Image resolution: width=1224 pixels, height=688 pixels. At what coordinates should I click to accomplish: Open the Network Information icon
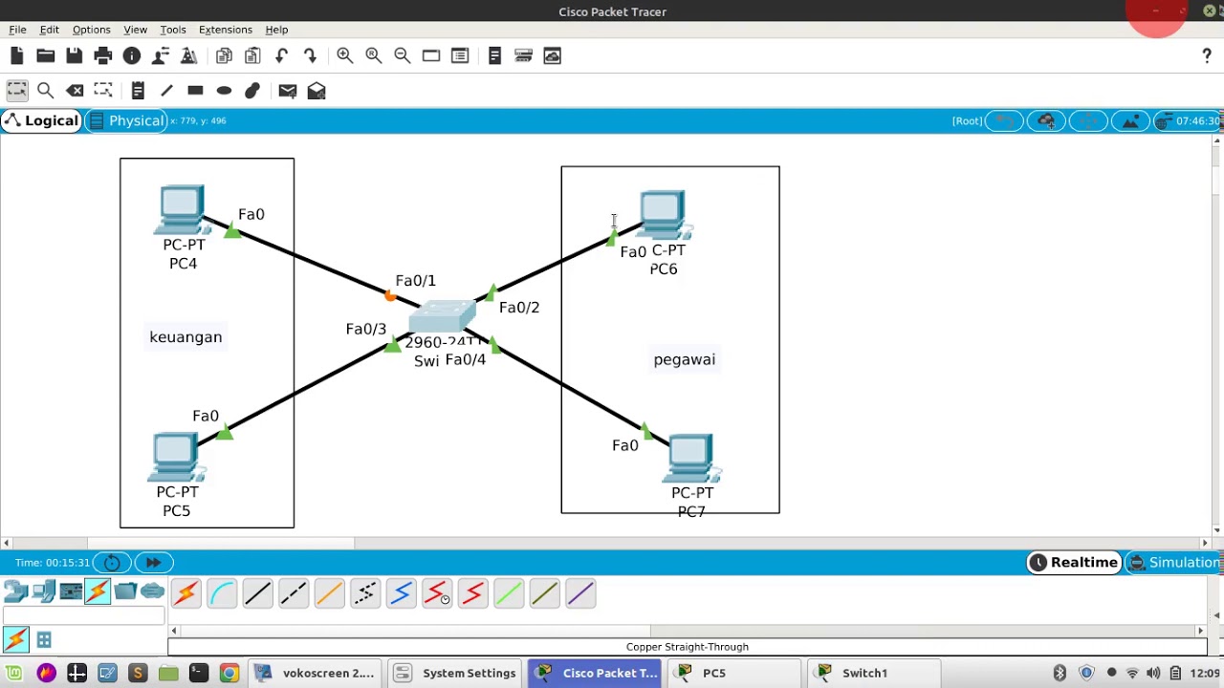point(132,56)
